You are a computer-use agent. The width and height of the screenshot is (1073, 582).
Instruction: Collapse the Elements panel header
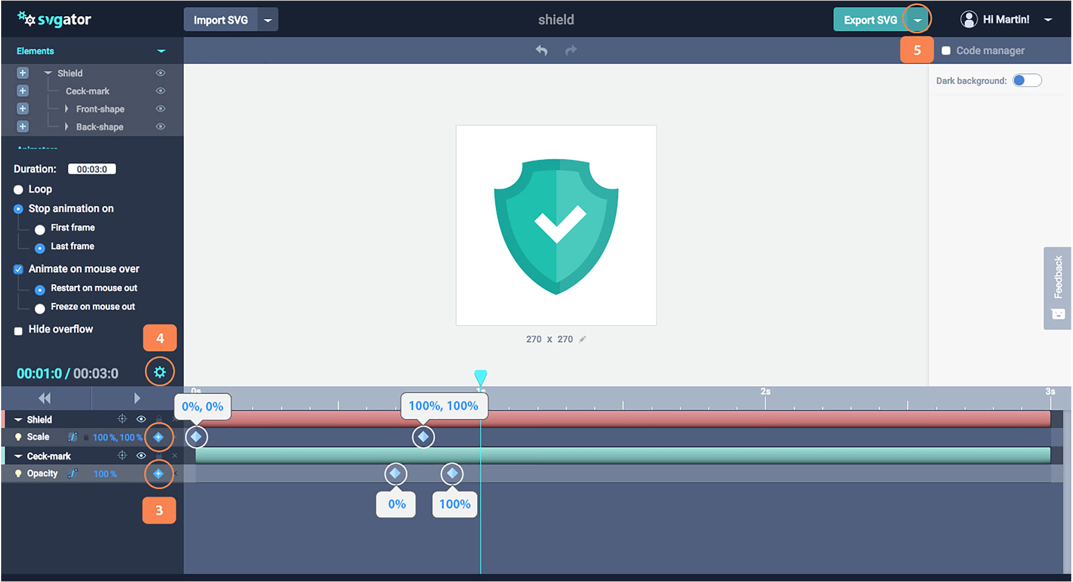tap(161, 51)
